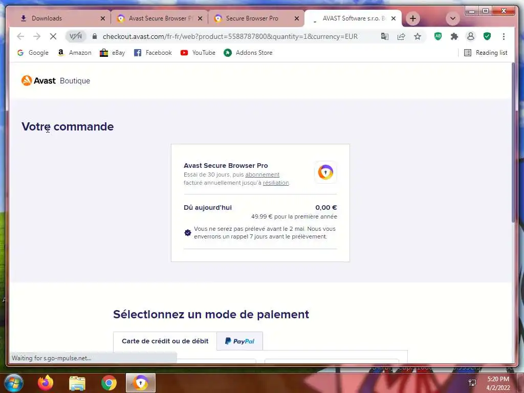Select the PayPal payment tab
This screenshot has width=524, height=393.
[x=239, y=341]
